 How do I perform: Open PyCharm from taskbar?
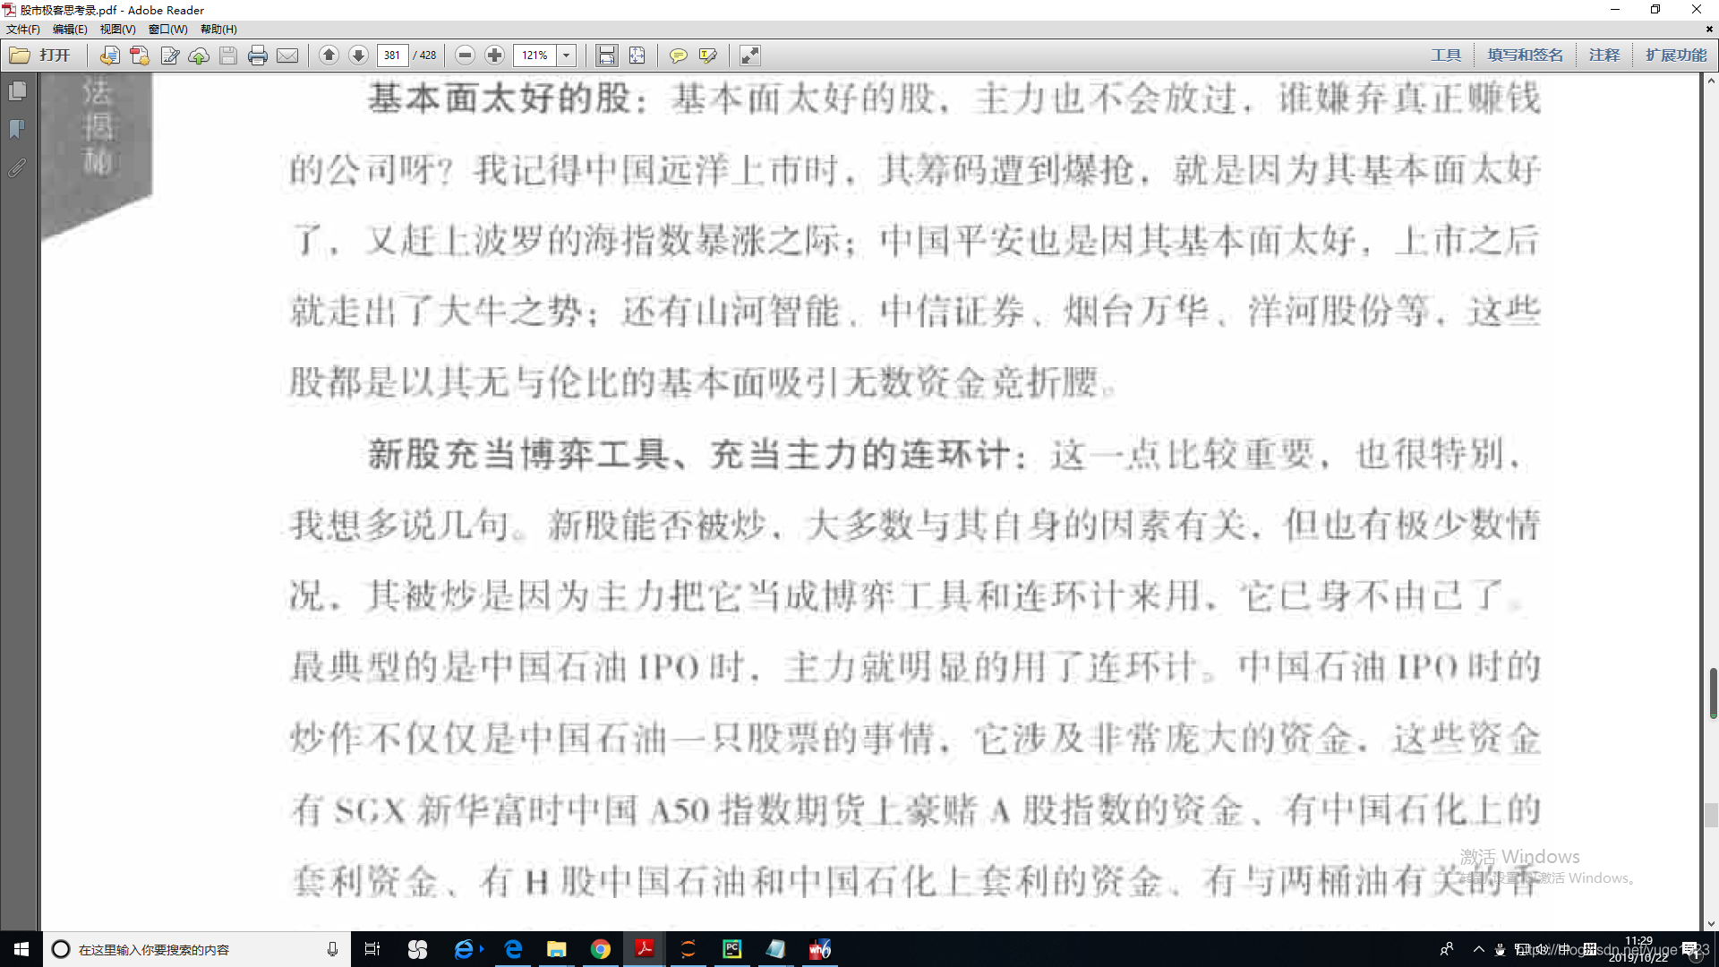tap(732, 949)
